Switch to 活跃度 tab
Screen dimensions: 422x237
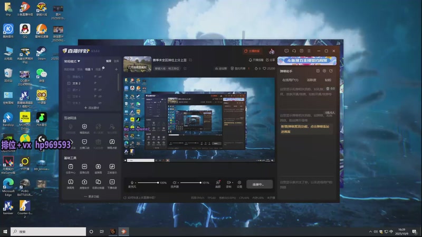click(311, 80)
